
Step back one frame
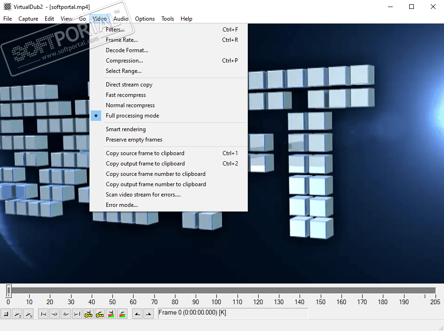[55, 314]
